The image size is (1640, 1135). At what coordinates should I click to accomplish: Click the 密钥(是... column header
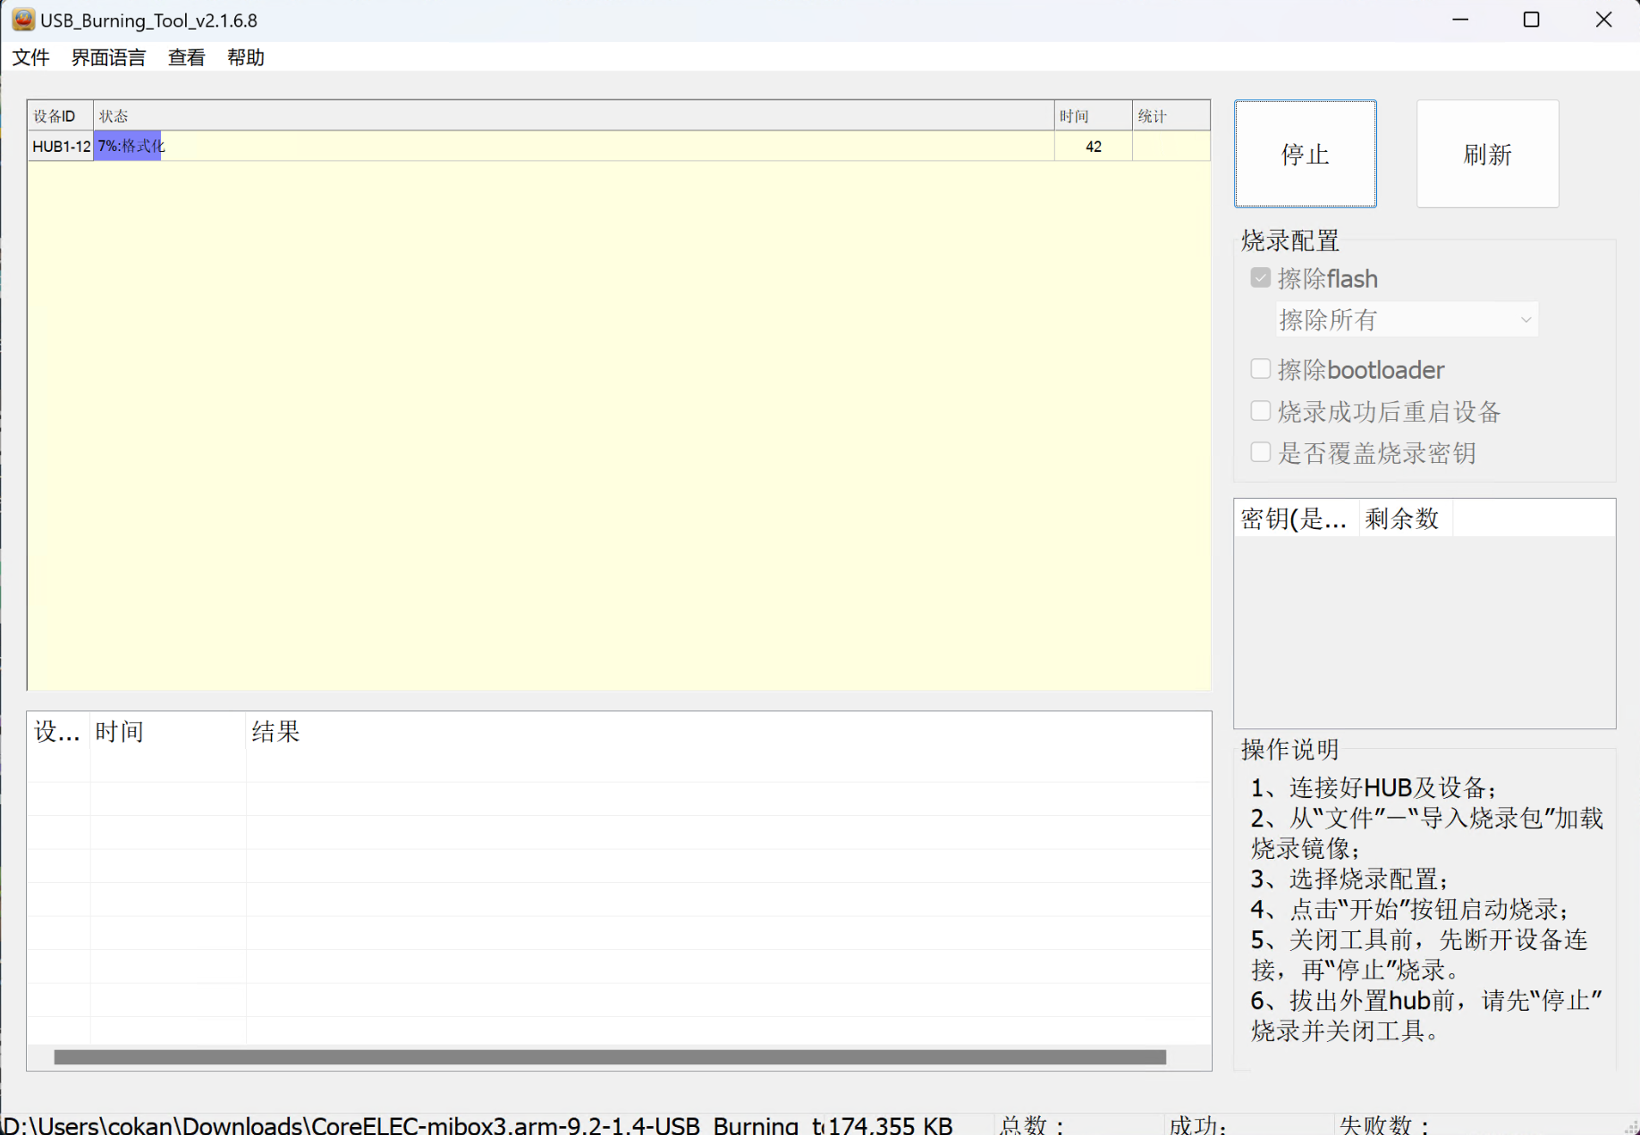(x=1297, y=518)
